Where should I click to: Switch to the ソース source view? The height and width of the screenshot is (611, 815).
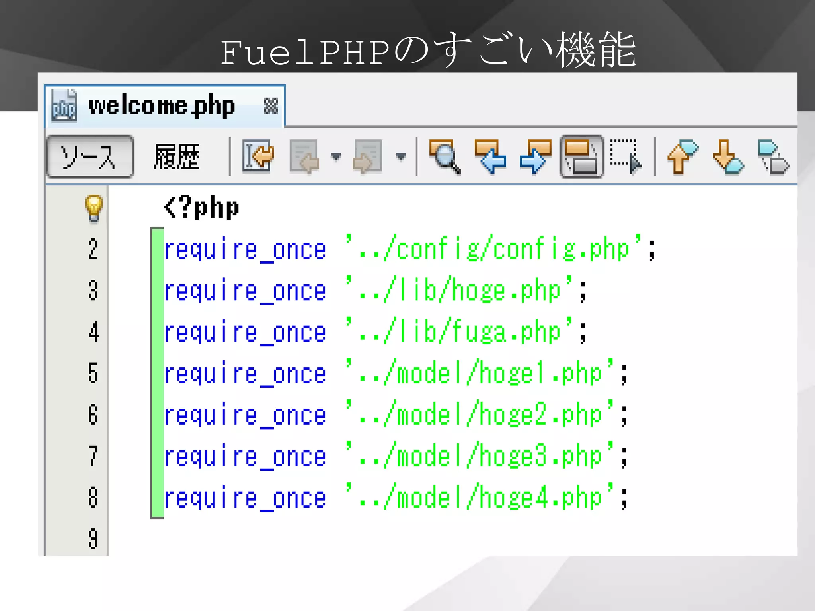coord(90,157)
